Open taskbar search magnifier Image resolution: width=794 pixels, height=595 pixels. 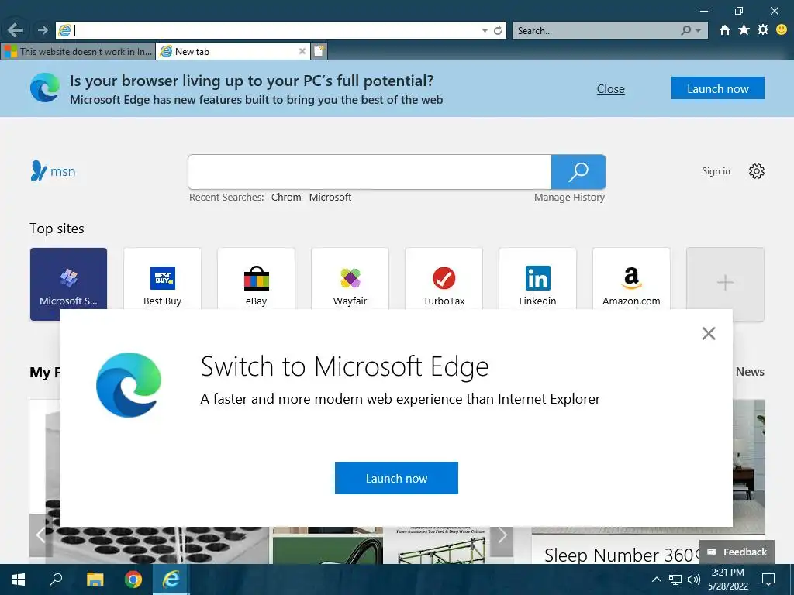click(x=56, y=580)
